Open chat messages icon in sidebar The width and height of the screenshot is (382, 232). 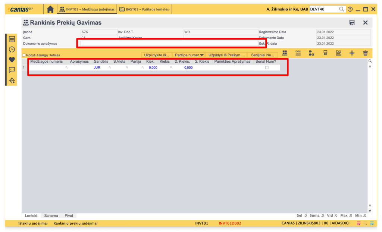(12, 70)
